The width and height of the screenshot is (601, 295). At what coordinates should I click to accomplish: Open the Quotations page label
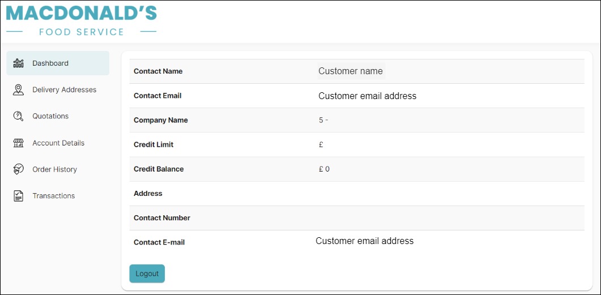pyautogui.click(x=50, y=116)
